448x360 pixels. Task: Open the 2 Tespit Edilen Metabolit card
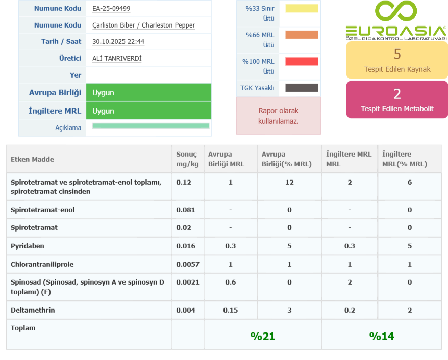397,99
